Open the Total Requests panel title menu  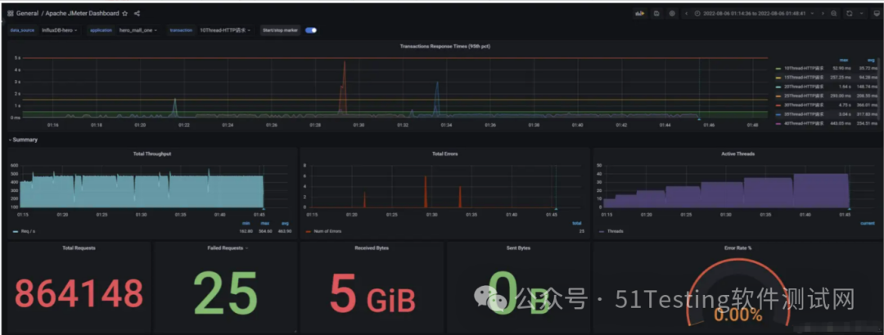point(79,248)
